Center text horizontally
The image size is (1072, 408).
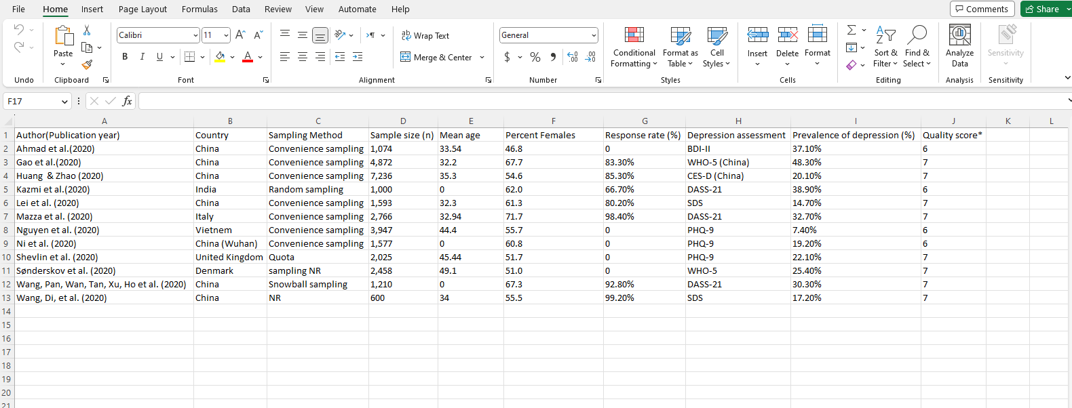pos(303,57)
